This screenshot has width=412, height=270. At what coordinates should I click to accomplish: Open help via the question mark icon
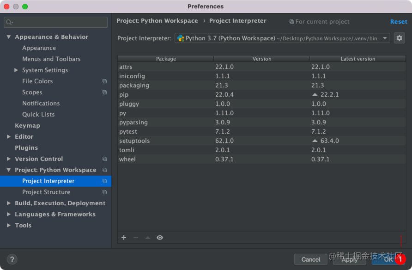[x=12, y=259]
